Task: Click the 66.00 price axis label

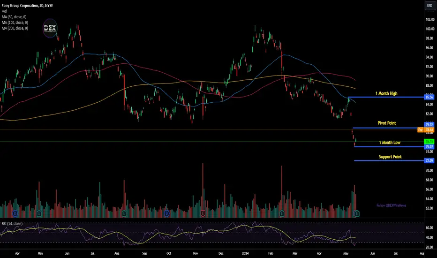Action: click(x=429, y=190)
